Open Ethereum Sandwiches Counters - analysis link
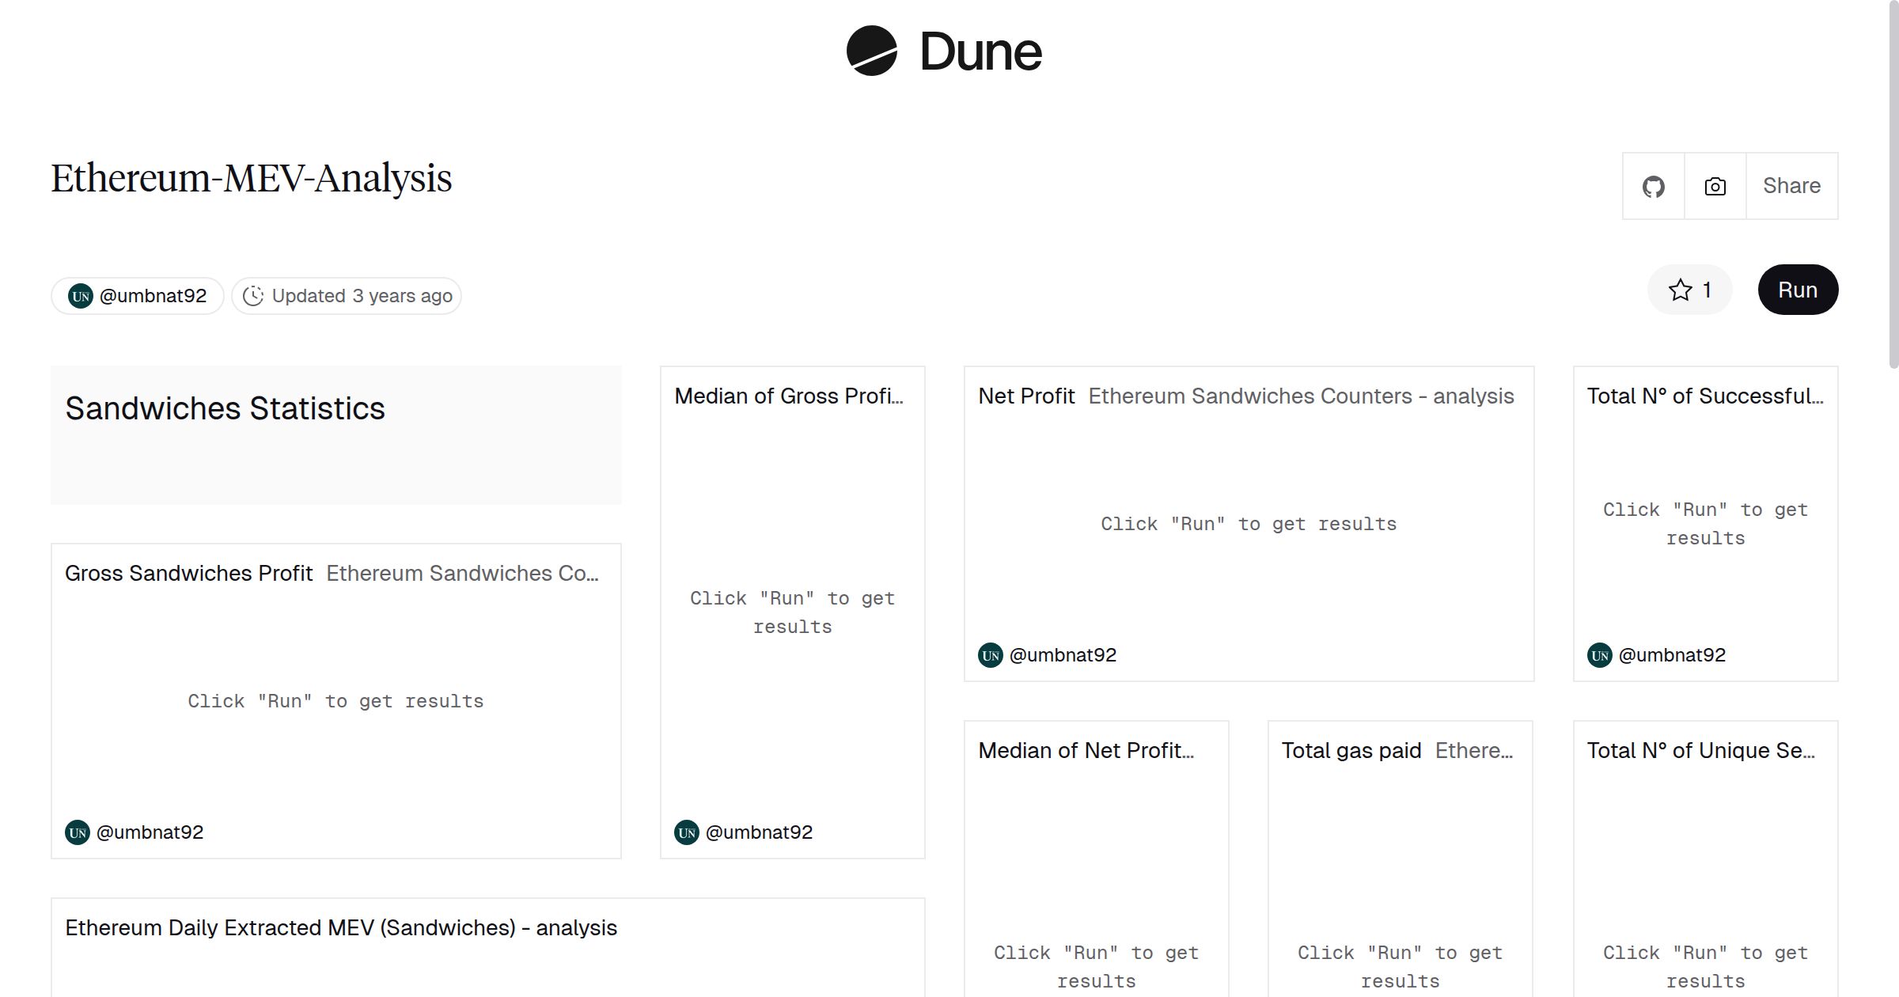 (x=1301, y=396)
